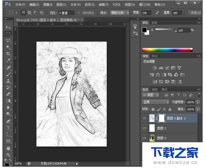
Task: Open the status bar info arrow
Action: click(77, 163)
